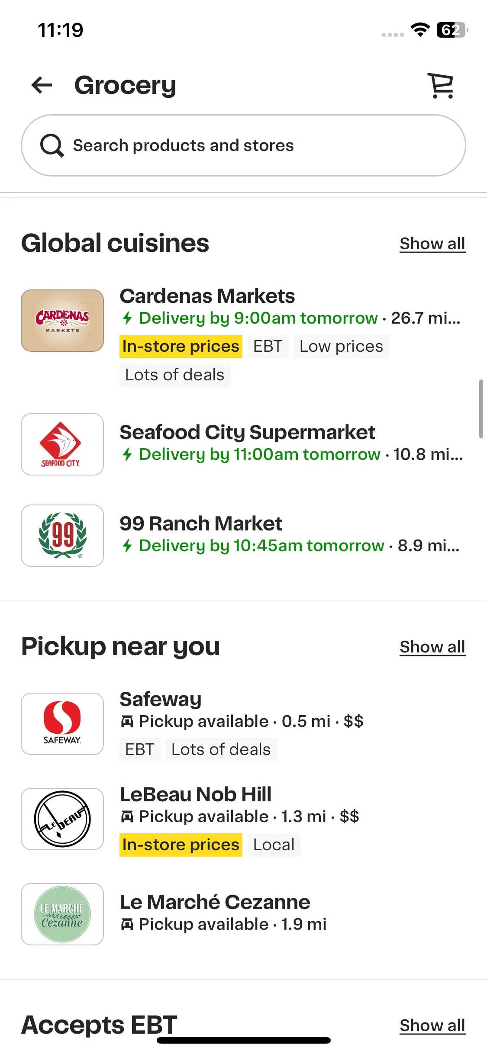The image size is (487, 1054).
Task: Open Cardenas Markets store name
Action: click(x=207, y=296)
